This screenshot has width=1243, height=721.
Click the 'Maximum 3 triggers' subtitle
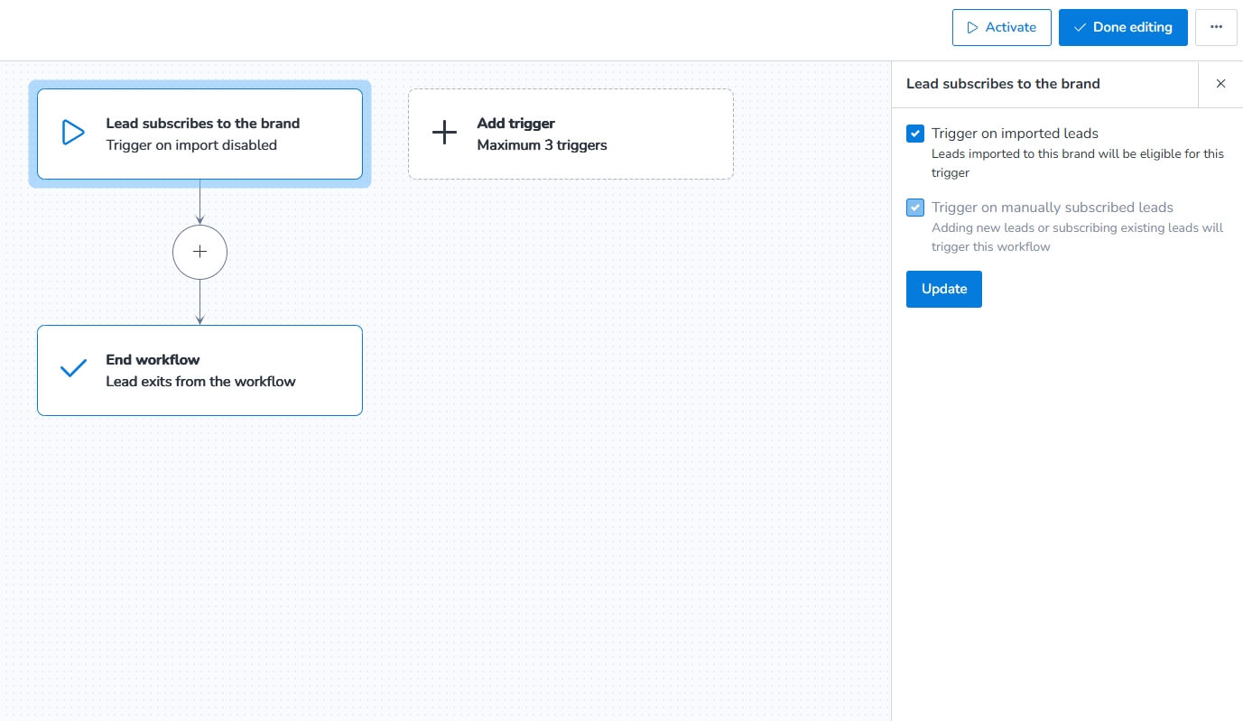[x=542, y=145]
